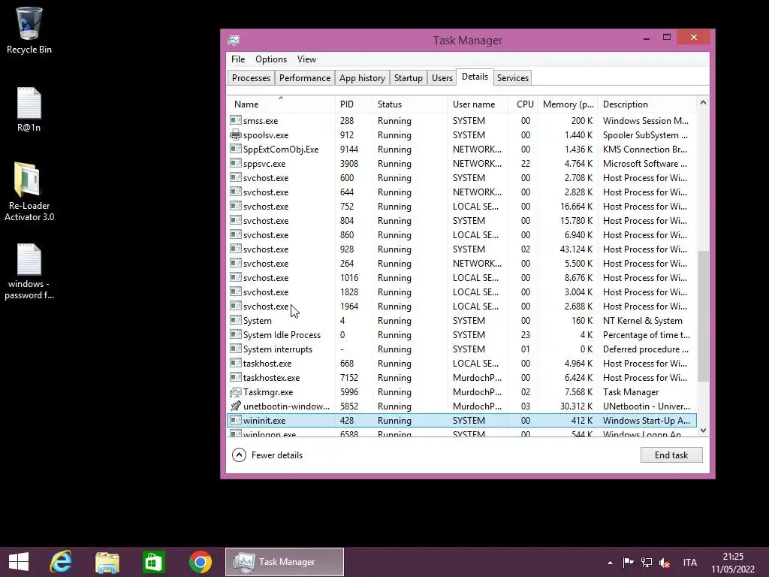Image resolution: width=769 pixels, height=577 pixels.
Task: Select the R@1n text file icon
Action: coord(29,110)
